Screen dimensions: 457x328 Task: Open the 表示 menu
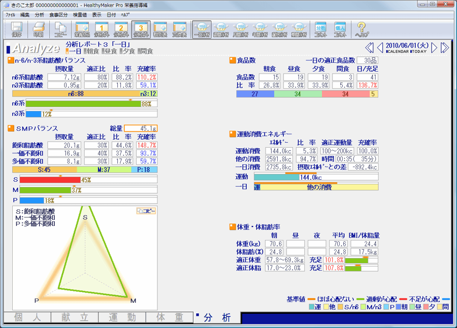tap(97, 15)
